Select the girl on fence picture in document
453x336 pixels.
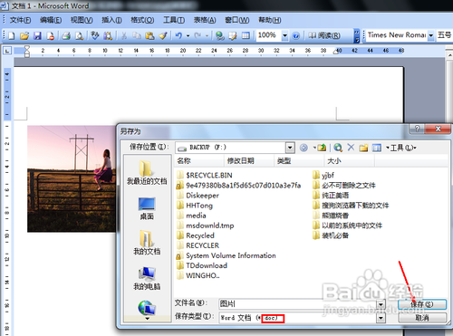tap(72, 178)
